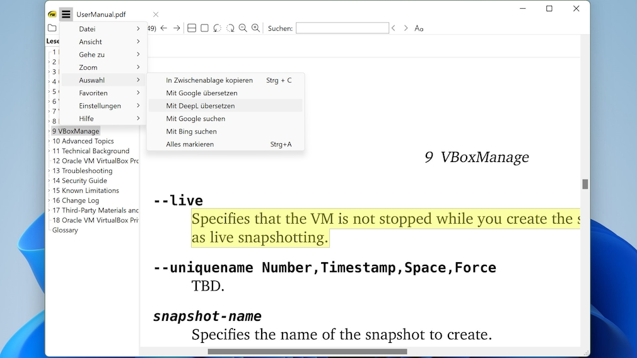Click the horizontal scrollbar thumb
The width and height of the screenshot is (637, 358).
point(307,352)
